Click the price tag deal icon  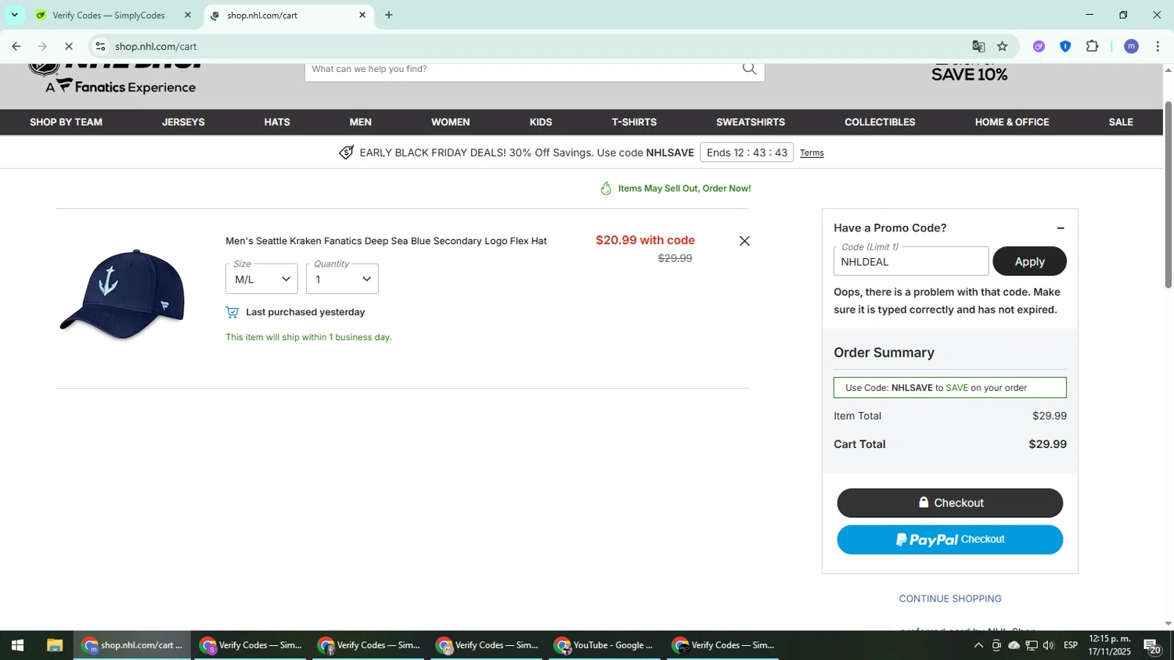click(346, 152)
